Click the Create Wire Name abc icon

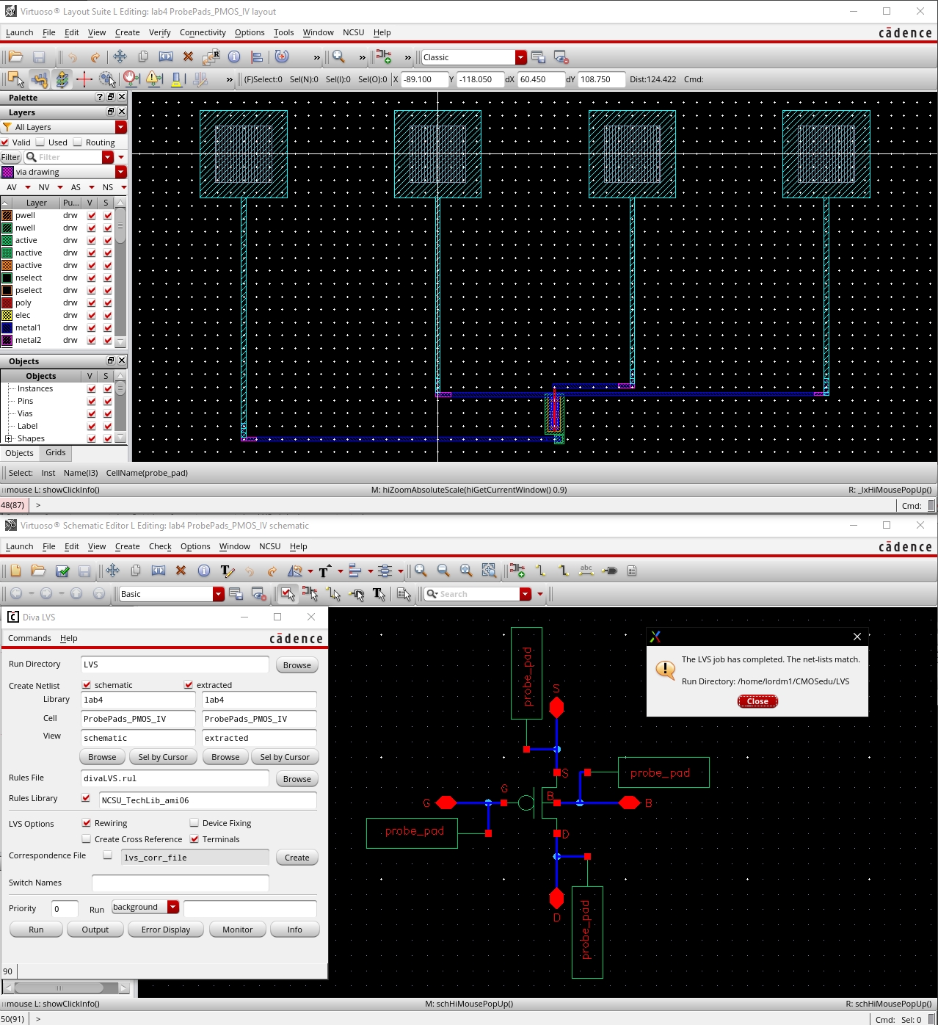[586, 571]
